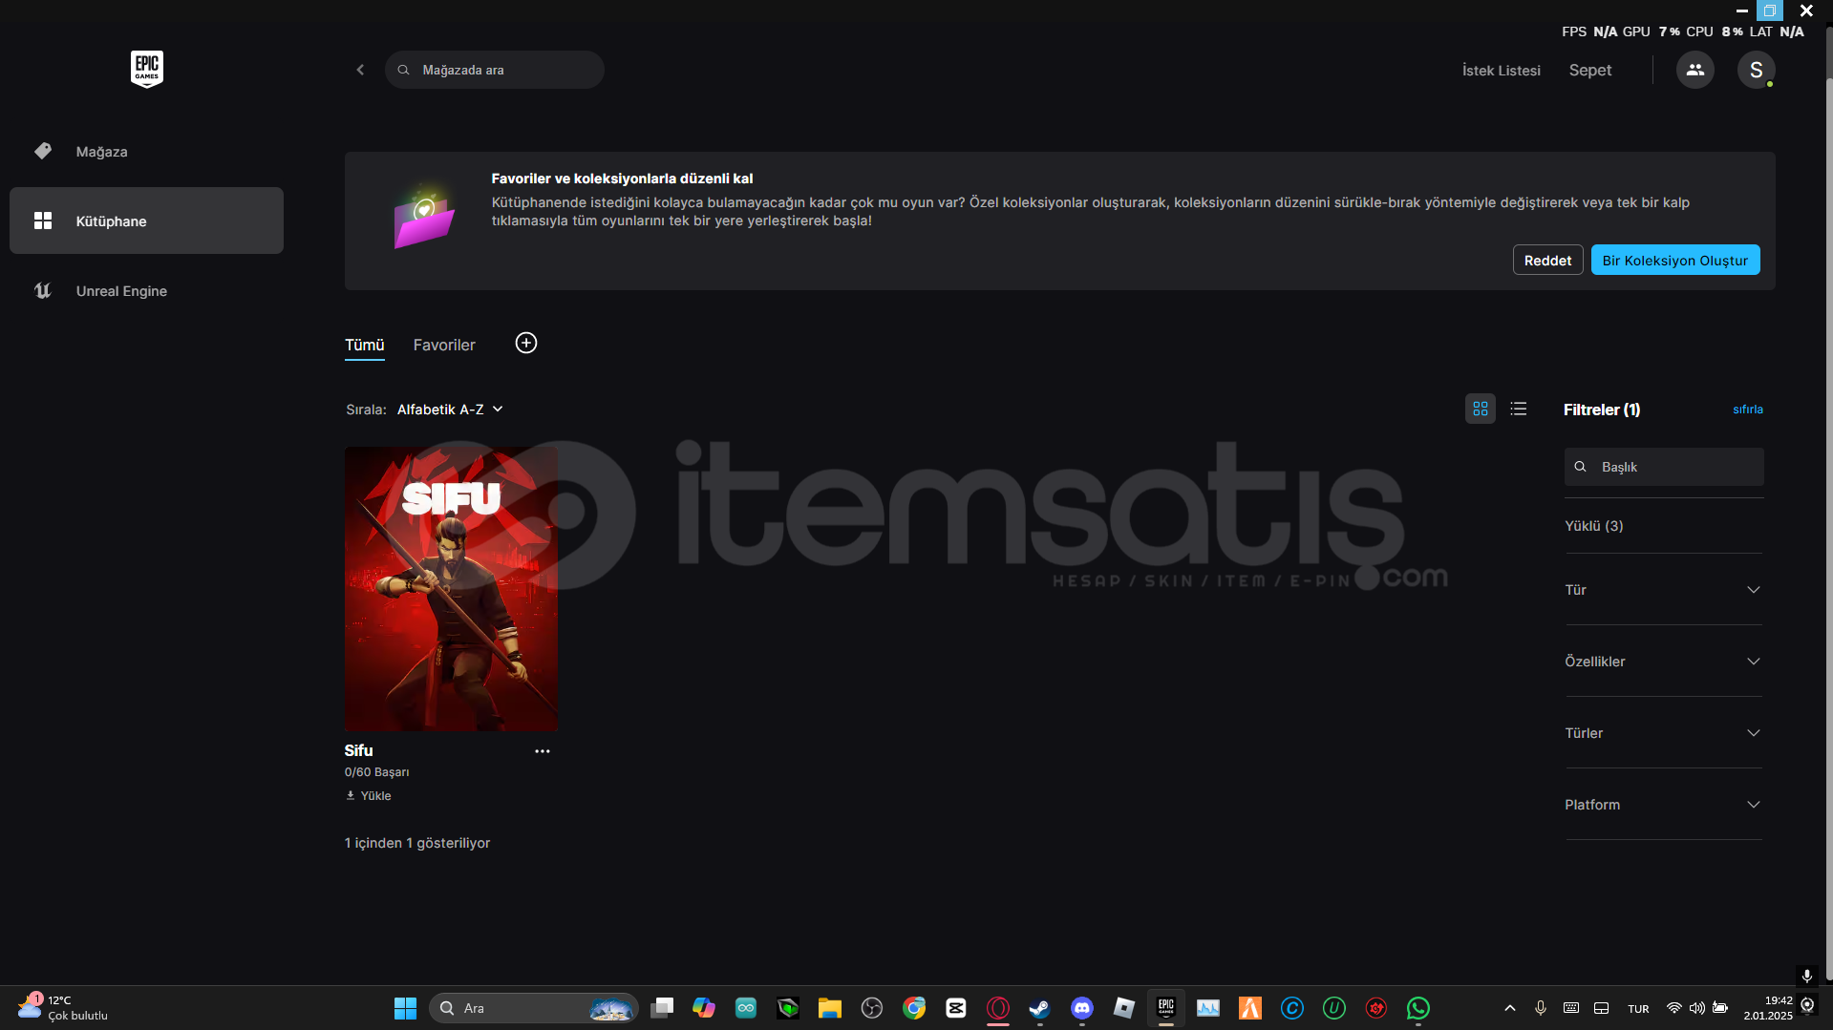Screen dimensions: 1833x1030
Task: Click the Sifu game title text
Action: [358, 750]
